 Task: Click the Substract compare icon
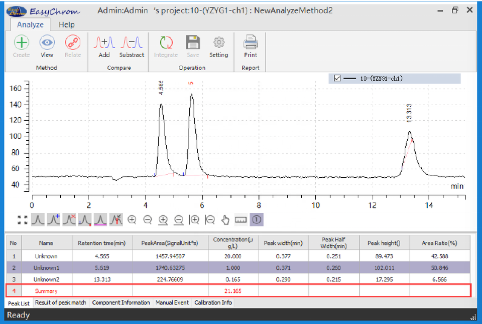point(132,43)
